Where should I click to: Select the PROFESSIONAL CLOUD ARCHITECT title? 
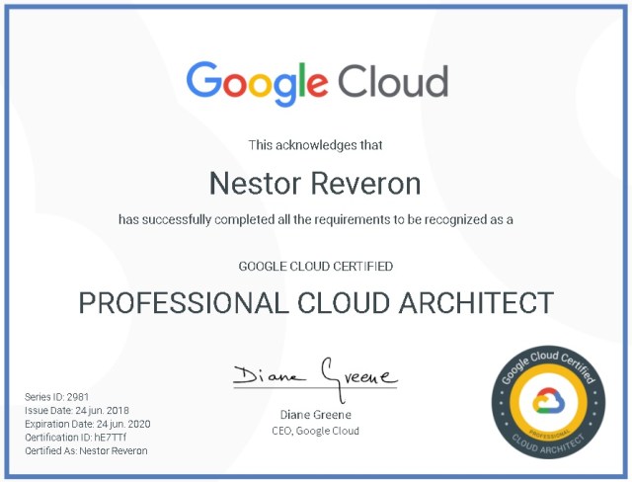[x=316, y=302]
